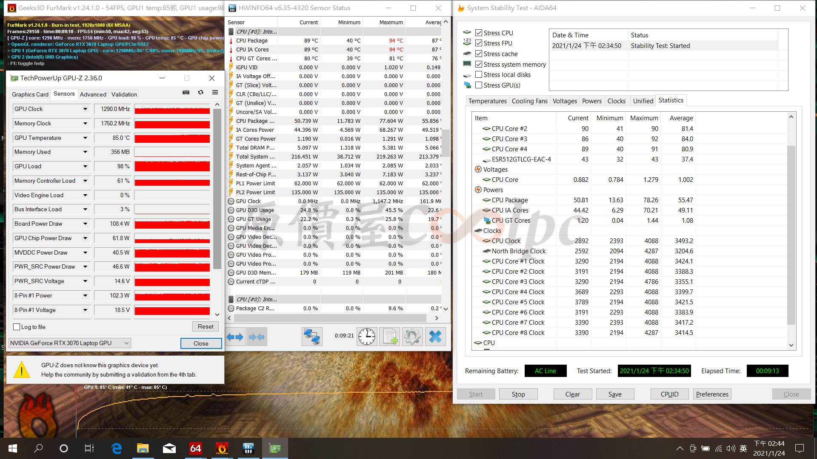Click Reset button in GPU-Z
This screenshot has width=817, height=459.
[x=206, y=326]
